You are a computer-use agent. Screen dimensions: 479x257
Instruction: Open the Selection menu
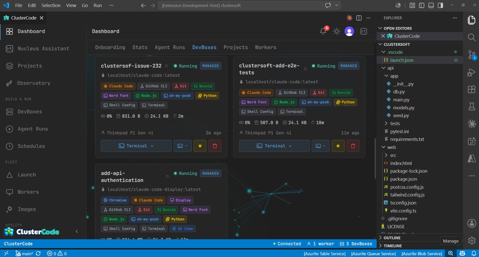(x=51, y=5)
